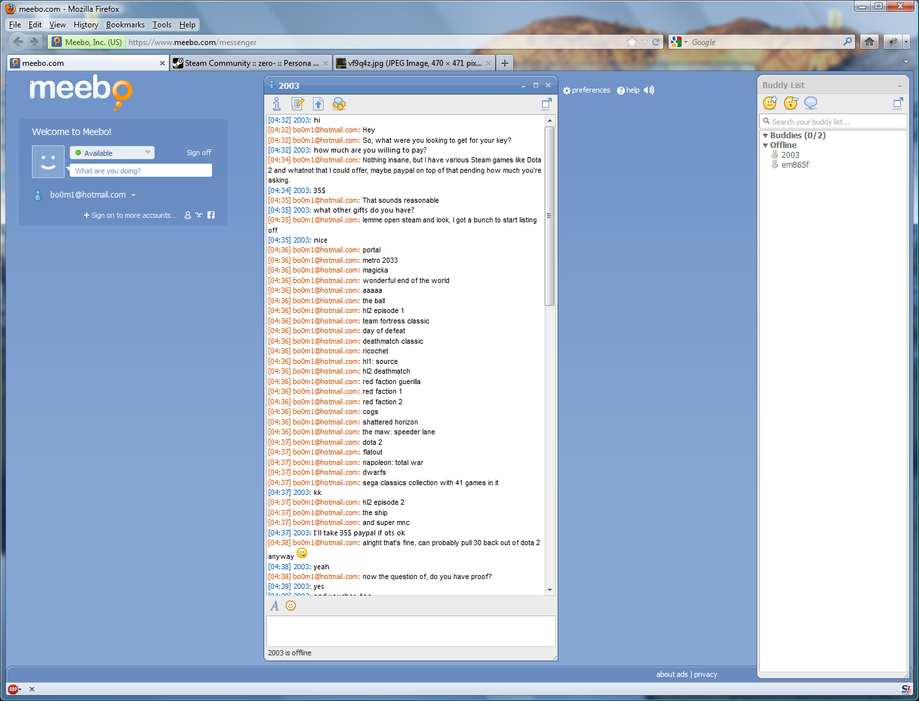Click the AIM account icon

coord(188,215)
